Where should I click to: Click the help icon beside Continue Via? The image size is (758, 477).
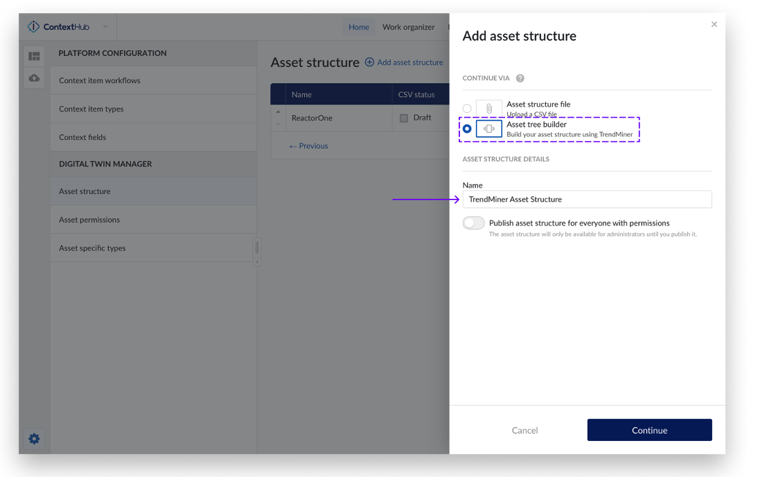[x=520, y=78]
